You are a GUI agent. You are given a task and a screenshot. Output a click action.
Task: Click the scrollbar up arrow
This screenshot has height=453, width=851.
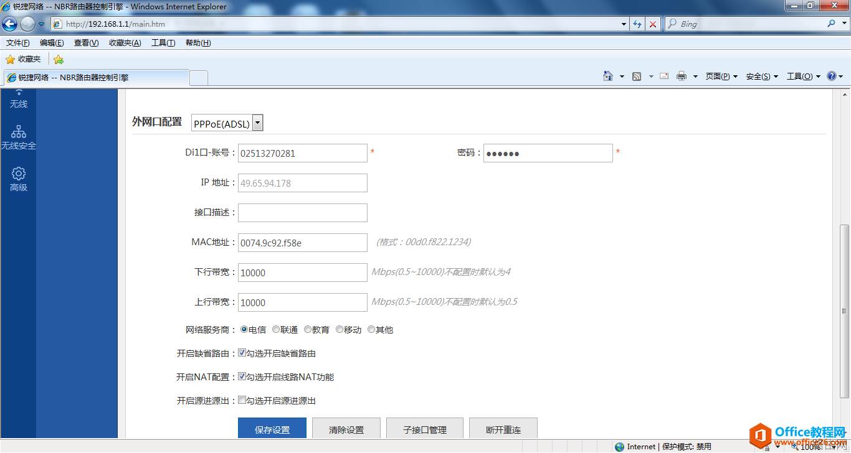[845, 94]
